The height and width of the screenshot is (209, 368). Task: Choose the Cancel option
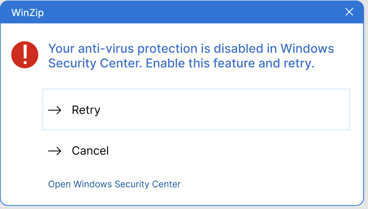click(196, 150)
